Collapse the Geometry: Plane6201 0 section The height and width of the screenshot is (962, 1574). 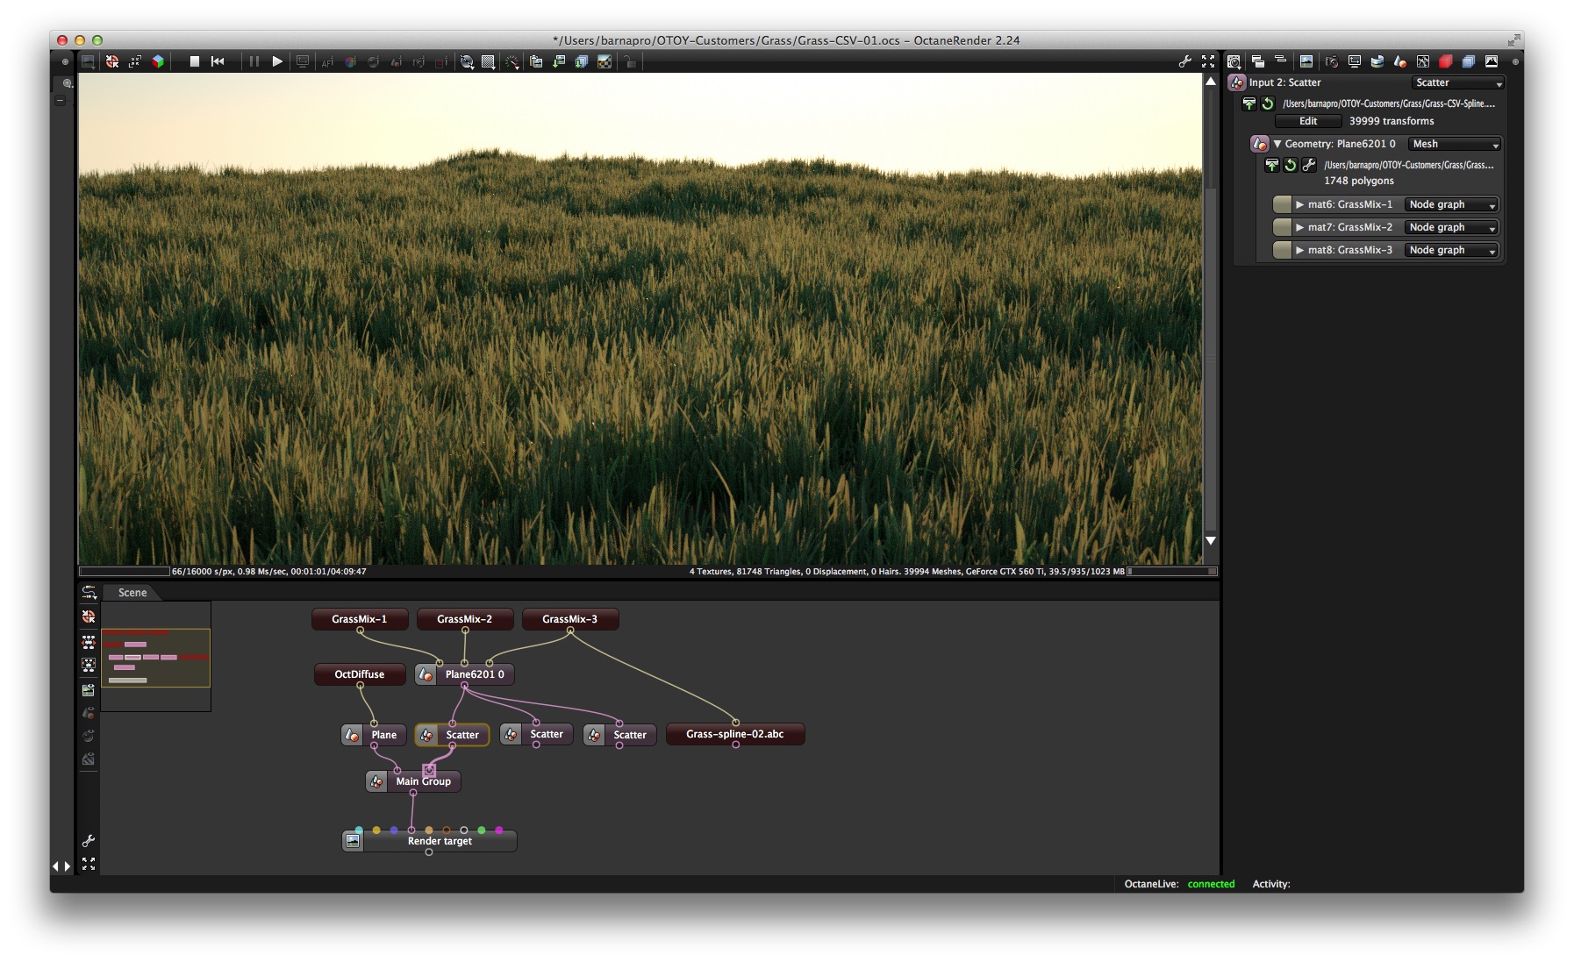point(1277,144)
